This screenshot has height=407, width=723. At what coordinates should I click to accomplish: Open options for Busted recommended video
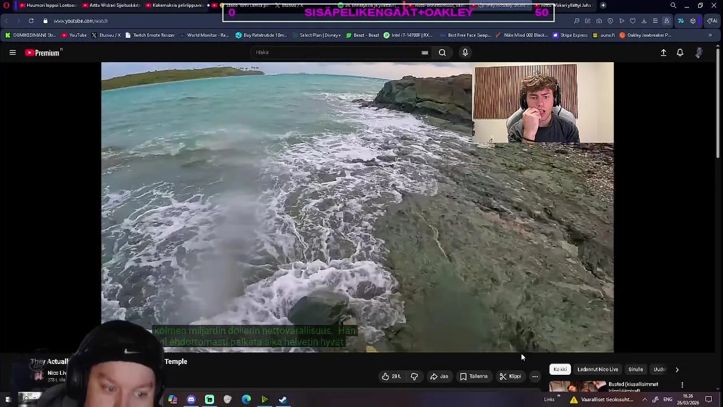coord(682,385)
